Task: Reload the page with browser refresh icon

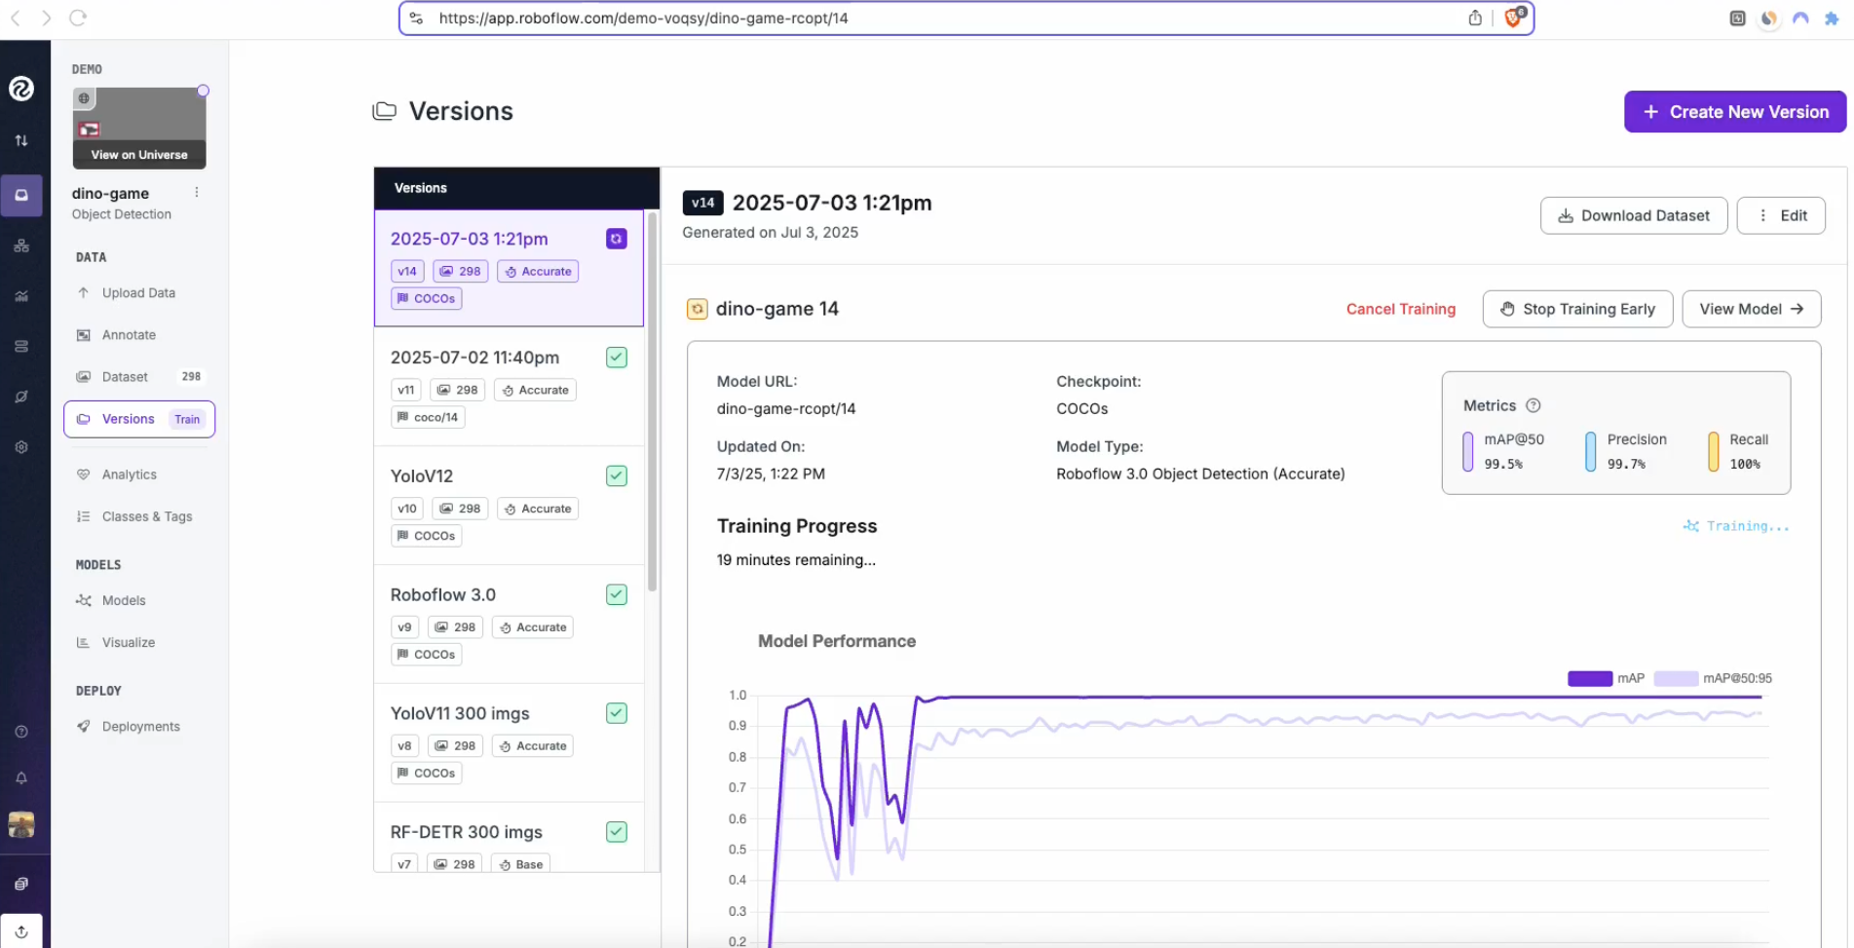Action: point(78,18)
